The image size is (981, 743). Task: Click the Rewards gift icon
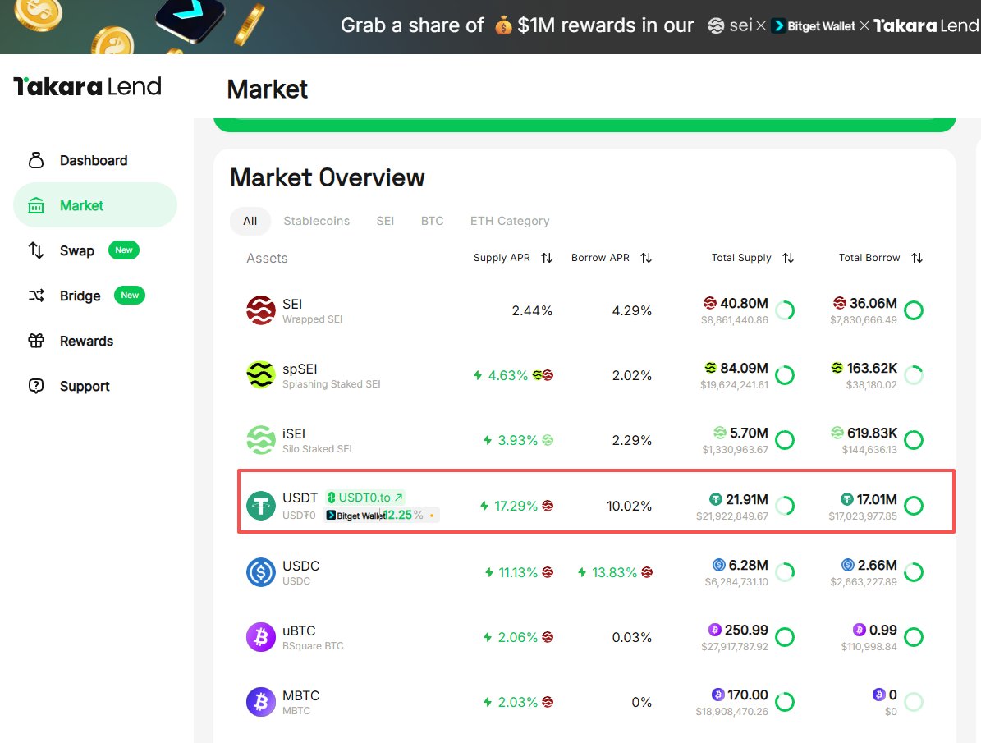(x=36, y=341)
